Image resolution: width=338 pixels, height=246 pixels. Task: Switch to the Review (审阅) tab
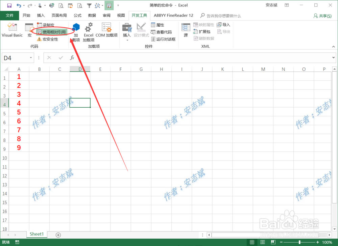pos(106,16)
